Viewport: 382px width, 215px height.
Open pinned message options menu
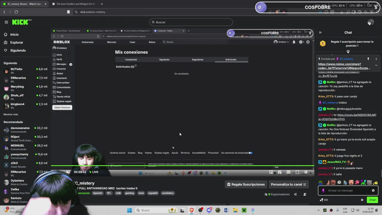click(376, 59)
